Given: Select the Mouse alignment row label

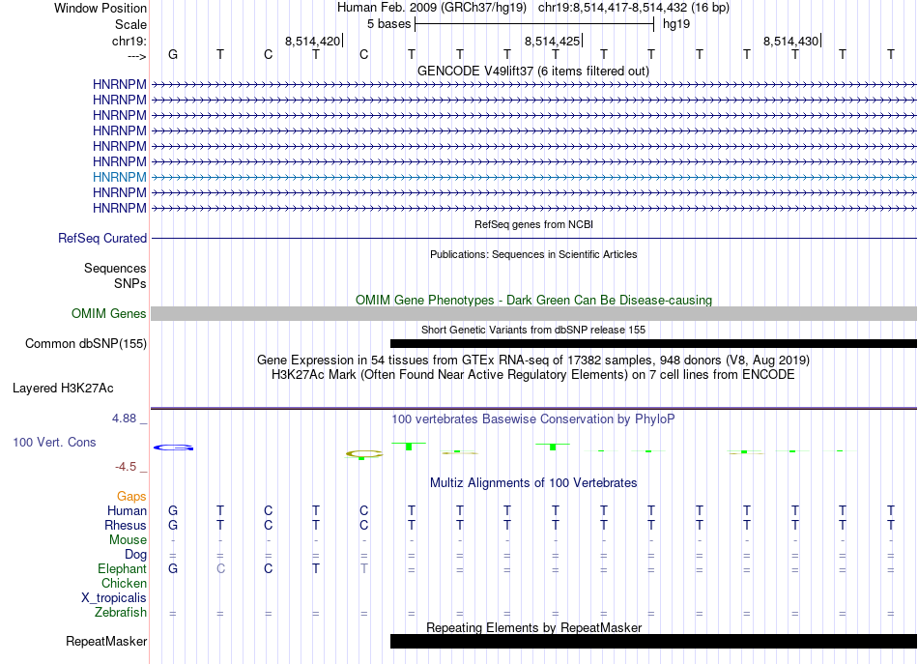Looking at the screenshot, I should pyautogui.click(x=128, y=540).
